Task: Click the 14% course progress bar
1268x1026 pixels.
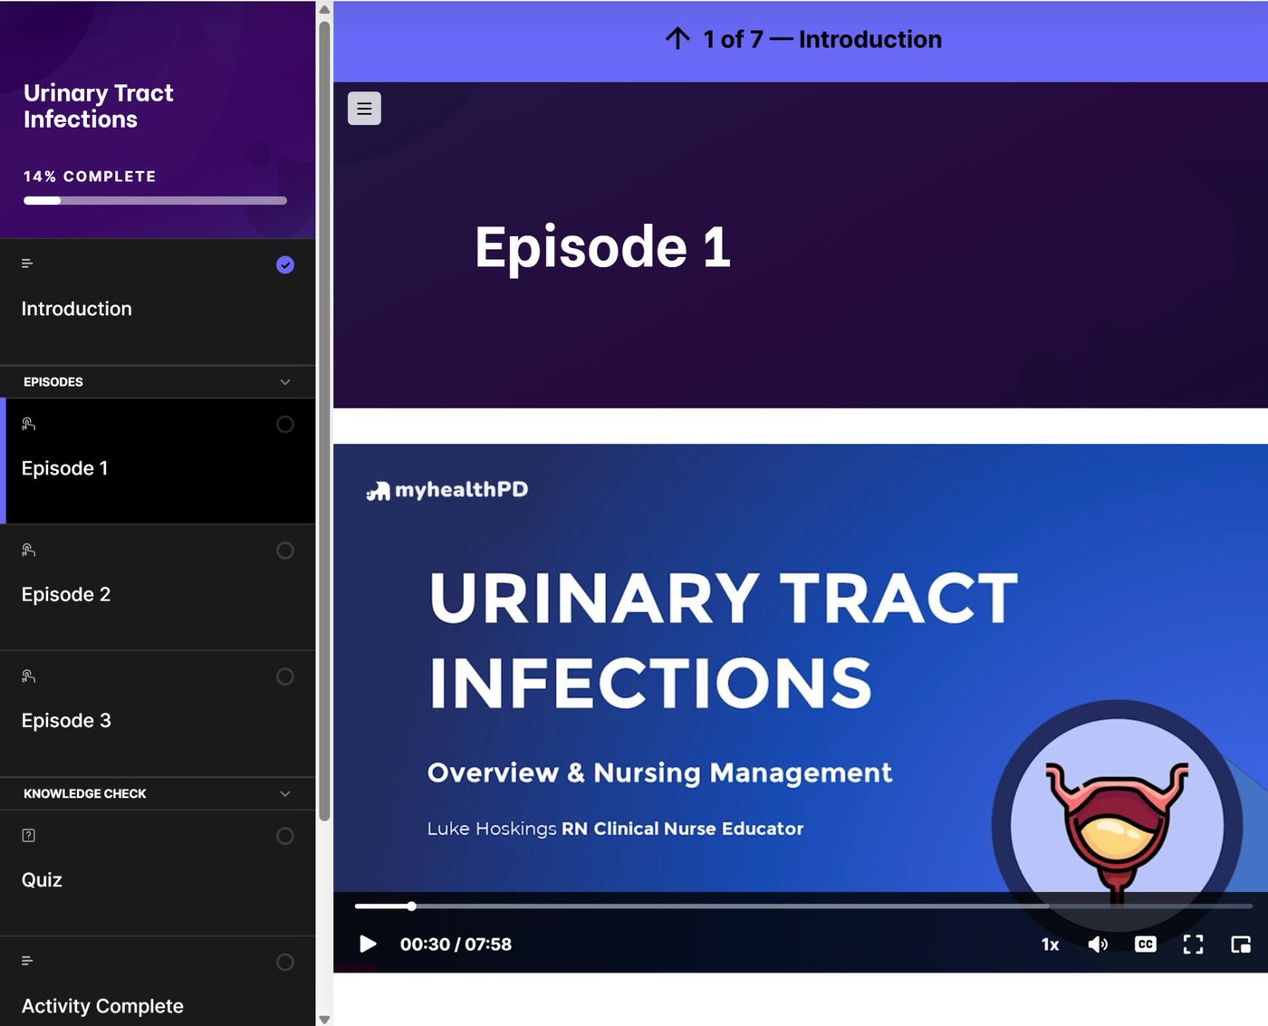Action: [x=155, y=200]
